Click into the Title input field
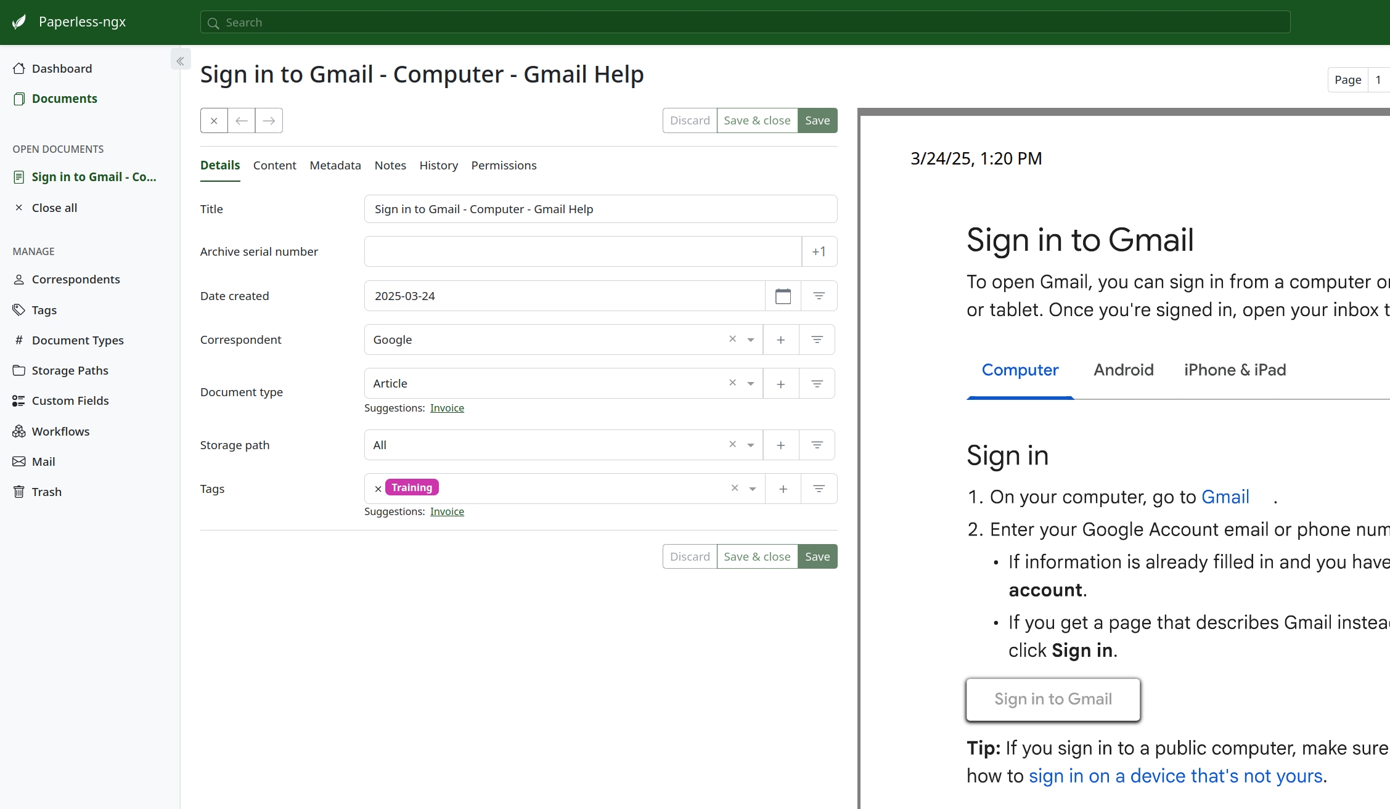1390x809 pixels. tap(600, 209)
